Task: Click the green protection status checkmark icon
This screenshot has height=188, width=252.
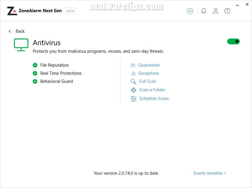Action: (190, 11)
